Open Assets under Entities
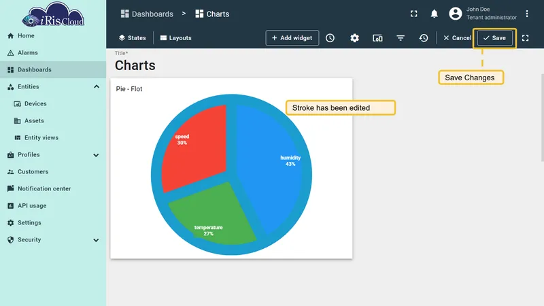This screenshot has height=306, width=544. tap(53, 121)
